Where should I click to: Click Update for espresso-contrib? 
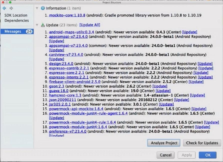pyautogui.click(x=206, y=68)
